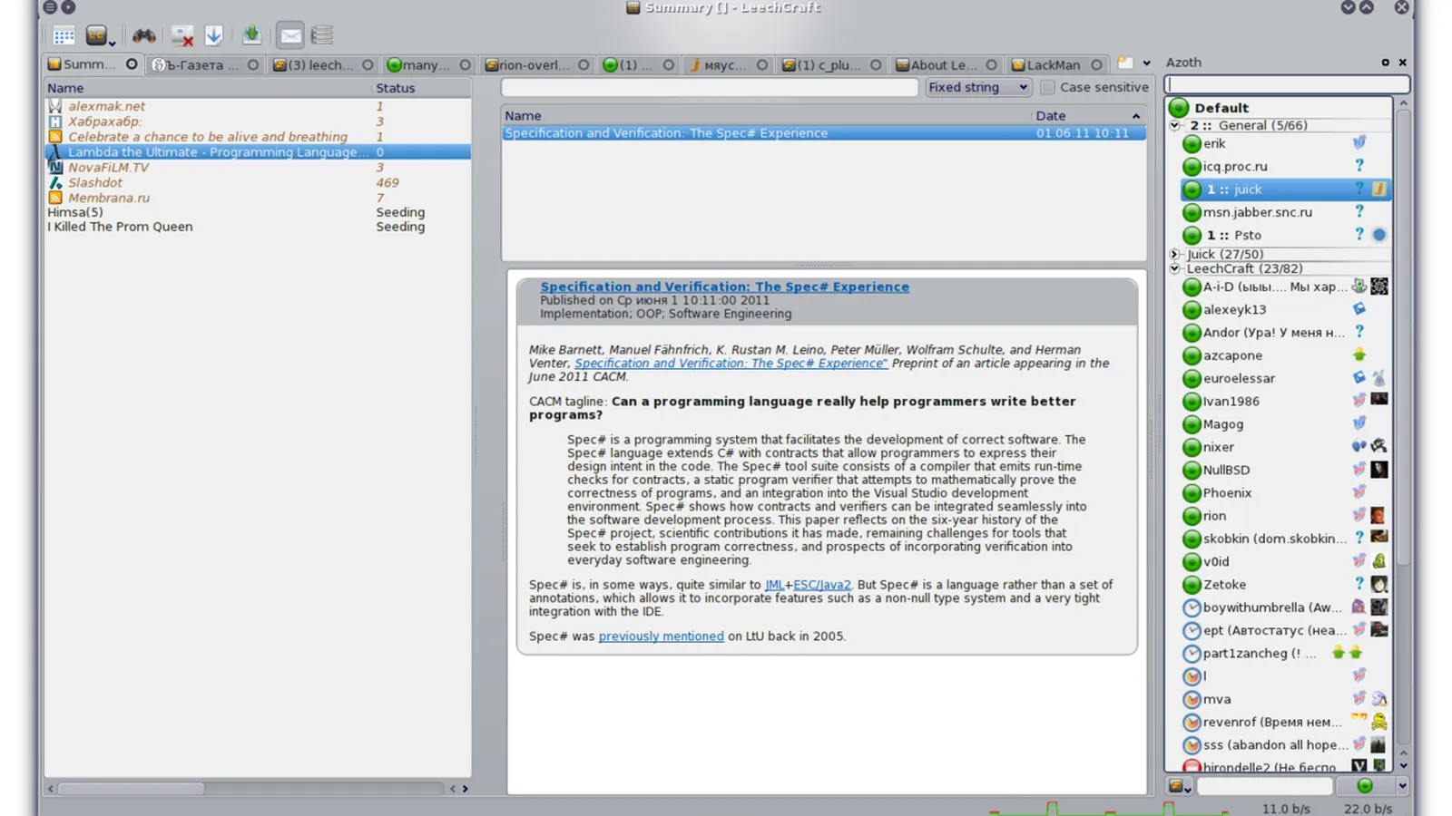Collapse the LeechCraft (23/82) group
This screenshot has width=1452, height=816.
point(1174,268)
